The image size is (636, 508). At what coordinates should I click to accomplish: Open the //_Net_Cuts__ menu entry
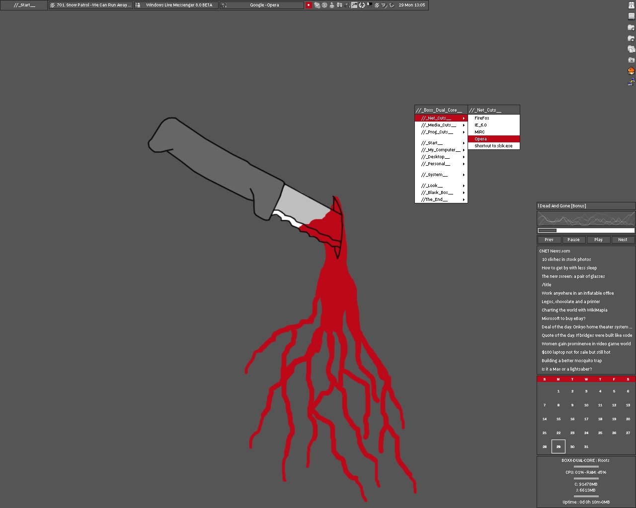pos(441,118)
